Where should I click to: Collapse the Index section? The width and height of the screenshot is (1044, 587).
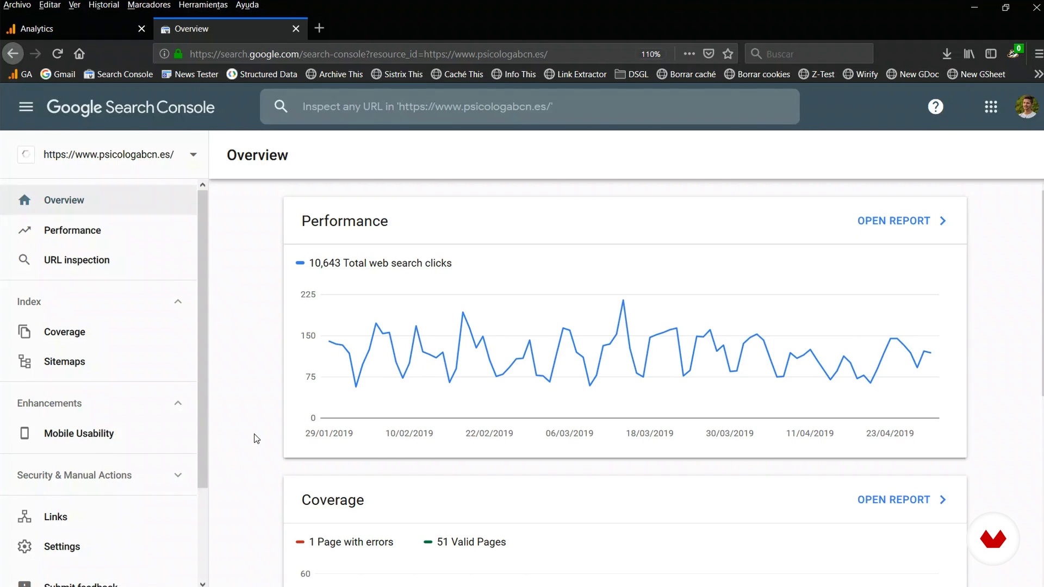tap(178, 302)
